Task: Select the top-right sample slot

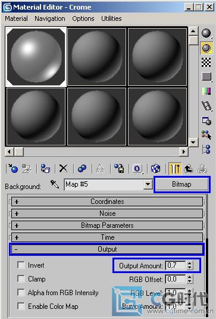Action: click(157, 57)
